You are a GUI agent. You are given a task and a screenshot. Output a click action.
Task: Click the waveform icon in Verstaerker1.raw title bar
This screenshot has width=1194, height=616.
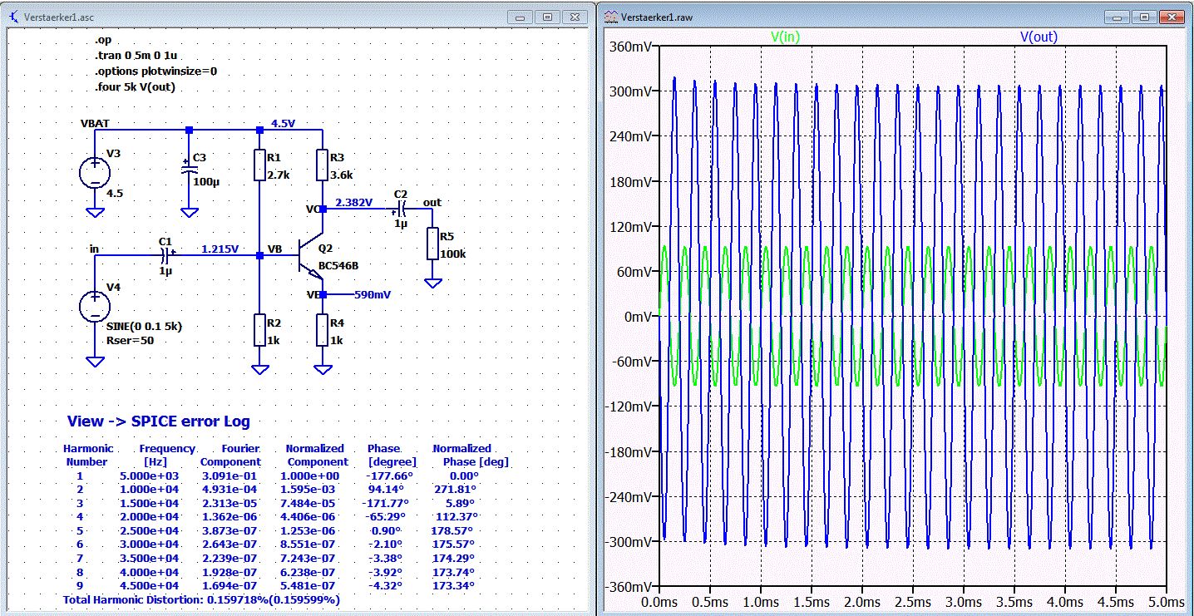coord(611,17)
